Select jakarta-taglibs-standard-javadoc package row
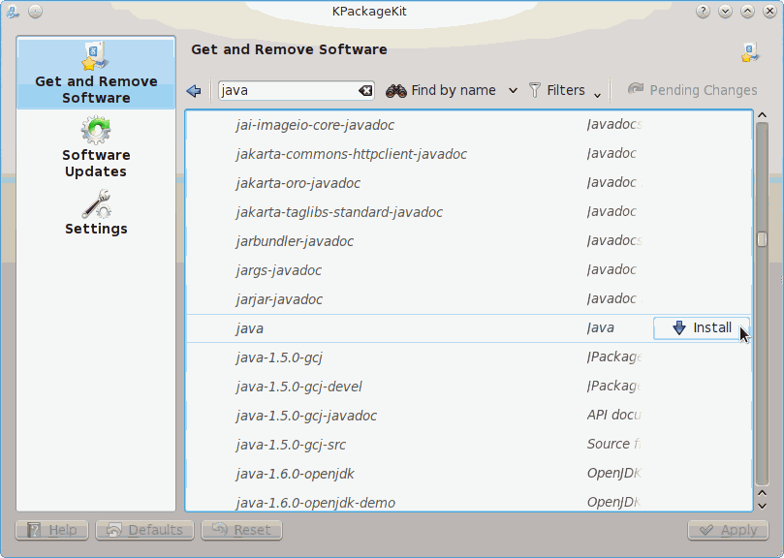The image size is (784, 558). click(x=468, y=211)
